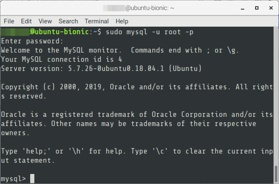This screenshot has width=279, height=184.
Task: Open the Edit menu
Action: [26, 21]
